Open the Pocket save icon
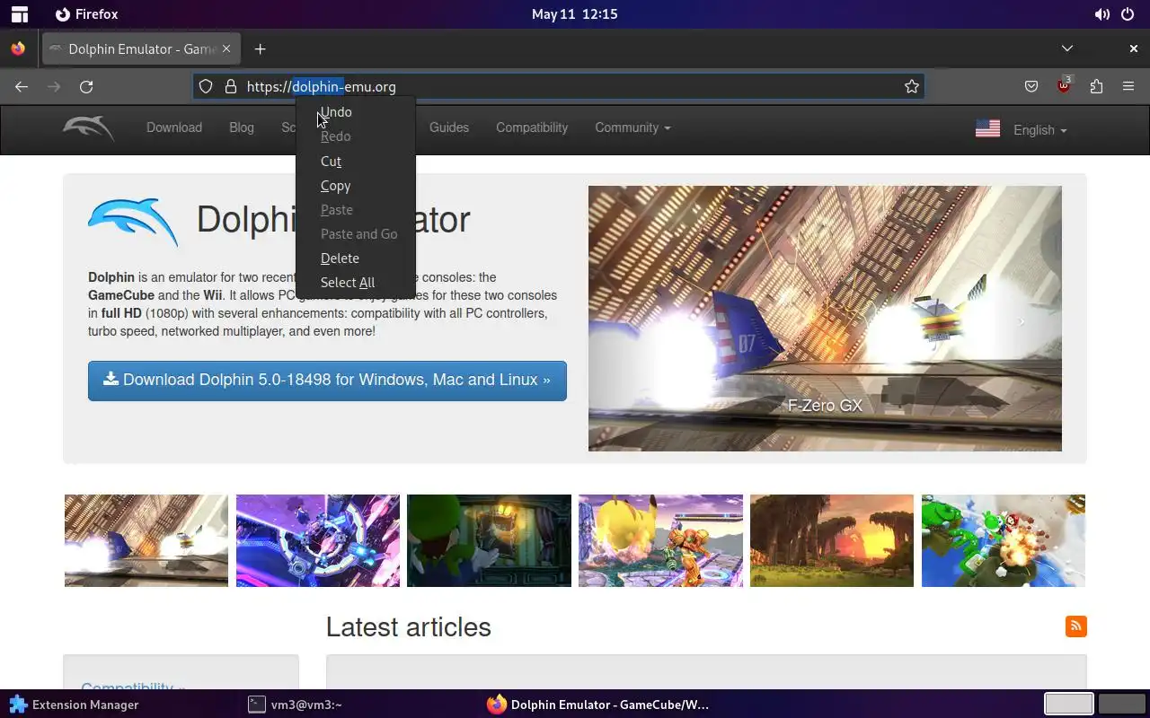1150x718 pixels. point(1031,86)
